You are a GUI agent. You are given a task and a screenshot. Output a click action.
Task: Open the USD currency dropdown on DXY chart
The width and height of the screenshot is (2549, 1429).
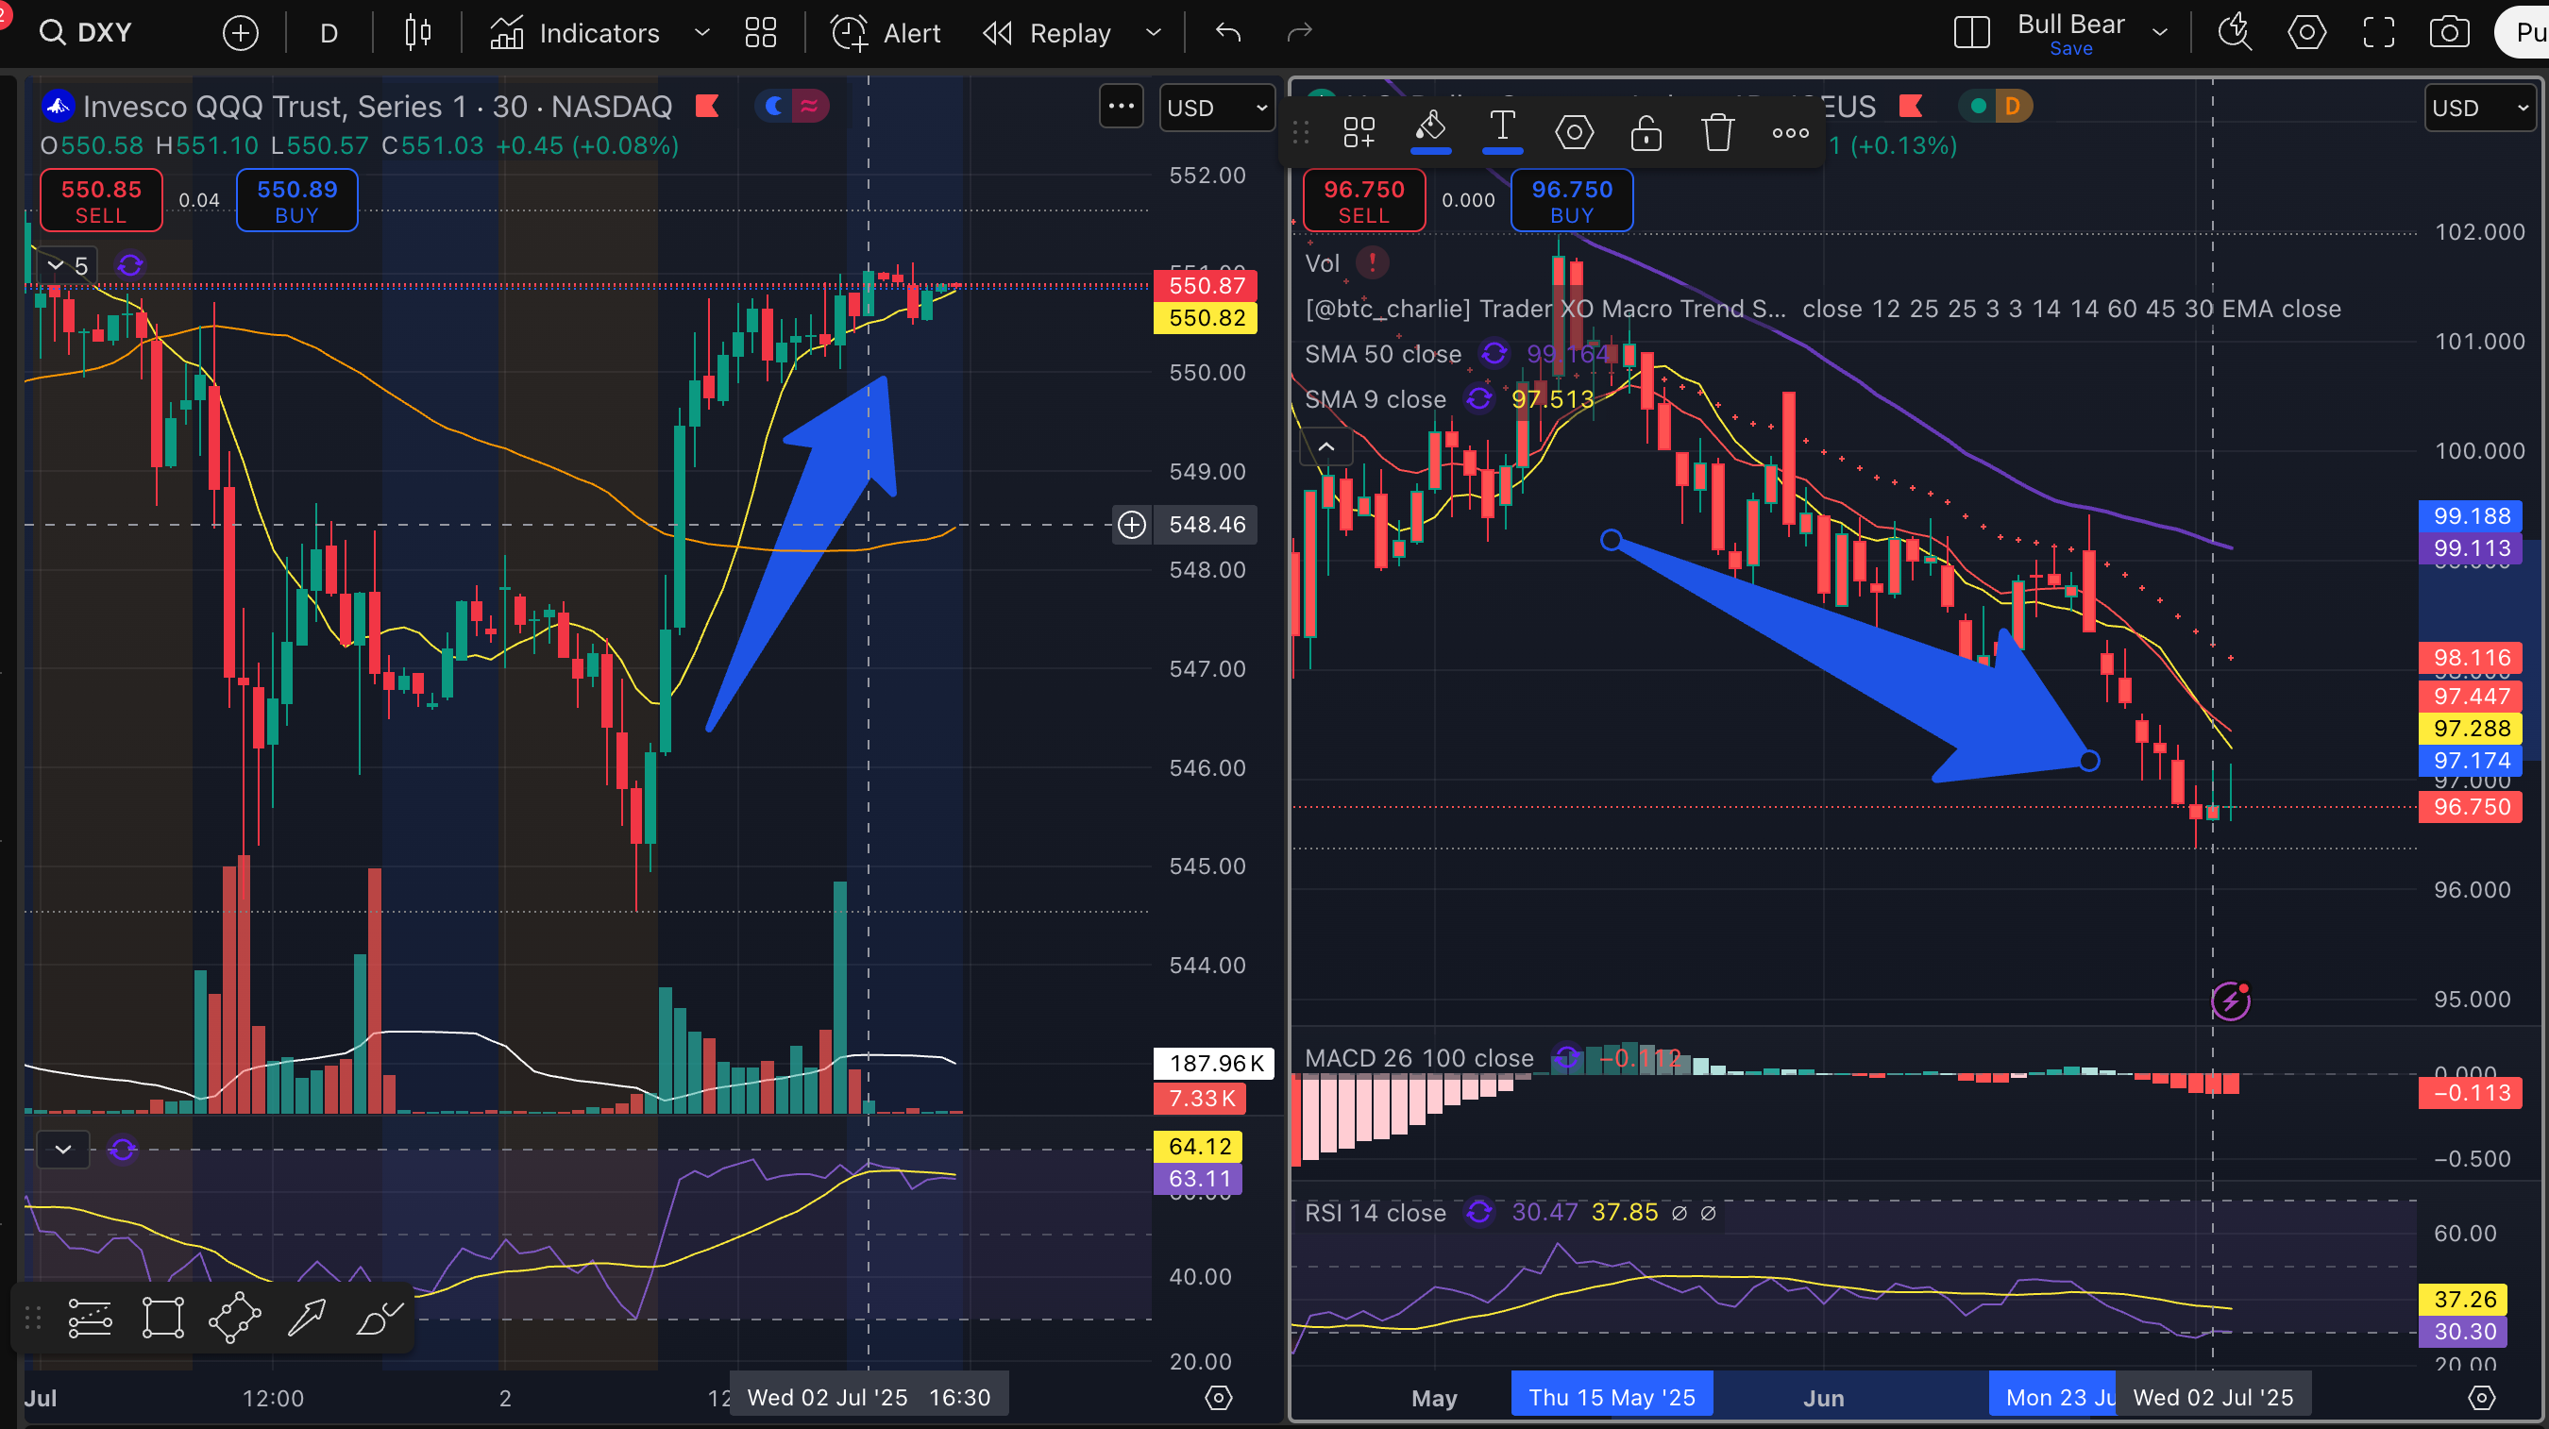2480,107
